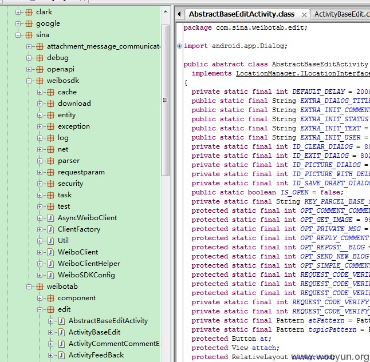370x362 pixels.
Task: Click the Util class file icon
Action: tap(50, 241)
